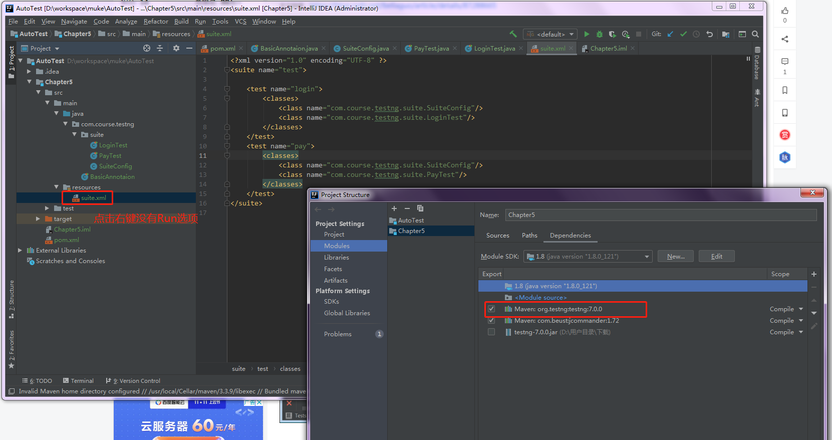
Task: Open the Module SDK dropdown
Action: click(588, 257)
